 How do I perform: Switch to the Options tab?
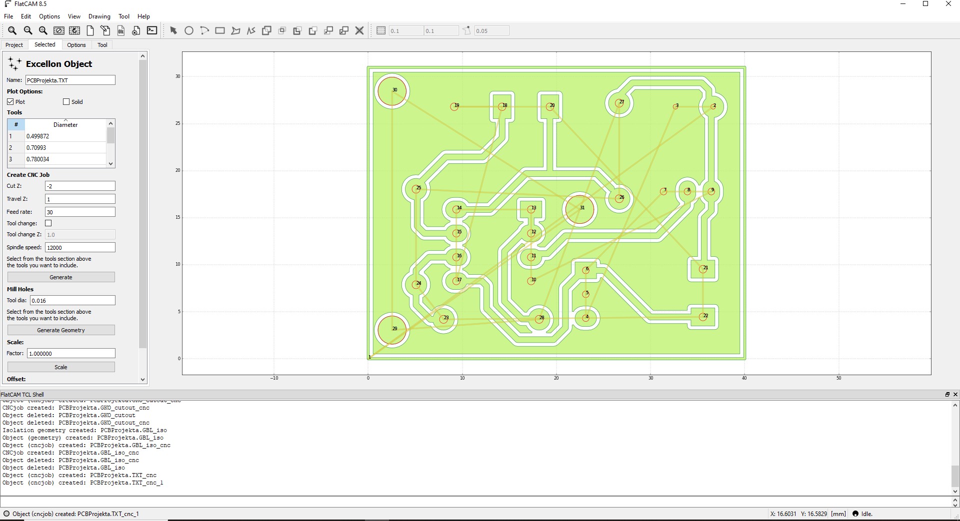[x=76, y=45]
